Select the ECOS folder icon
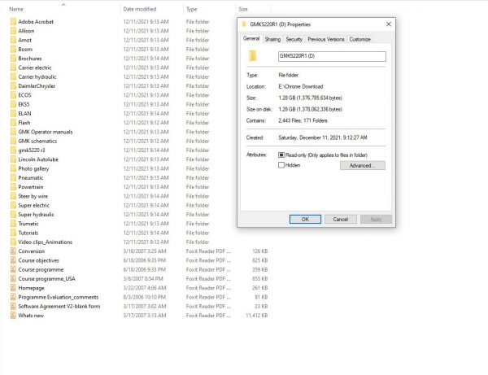This screenshot has height=375, width=488. click(13, 95)
